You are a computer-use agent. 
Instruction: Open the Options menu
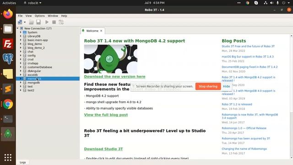coord(40,16)
